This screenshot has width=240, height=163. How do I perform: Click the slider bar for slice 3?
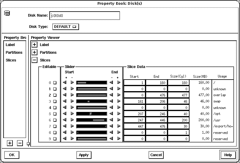pyautogui.click(x=91, y=101)
